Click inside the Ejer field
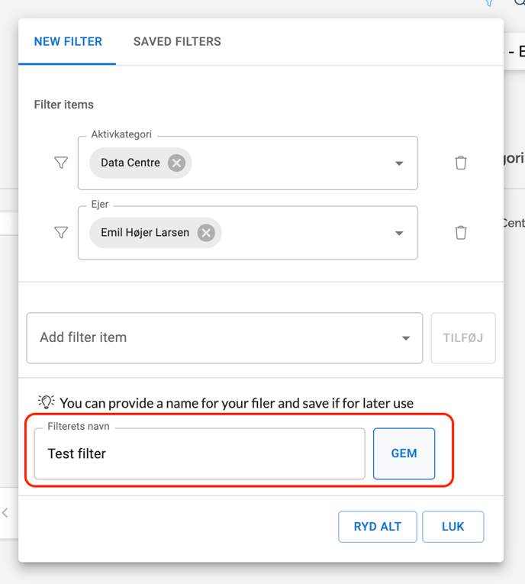Image resolution: width=525 pixels, height=584 pixels. 305,233
